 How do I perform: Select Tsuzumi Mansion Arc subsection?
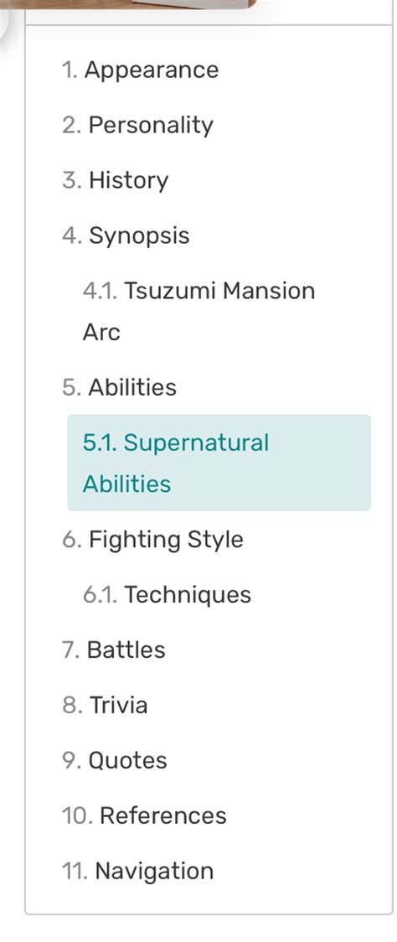[x=198, y=311]
